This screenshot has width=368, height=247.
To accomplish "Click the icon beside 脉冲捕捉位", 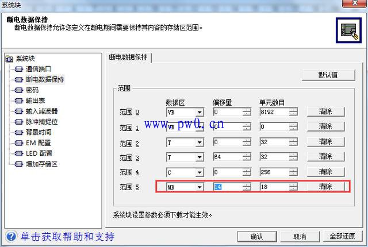I will pos(19,122).
